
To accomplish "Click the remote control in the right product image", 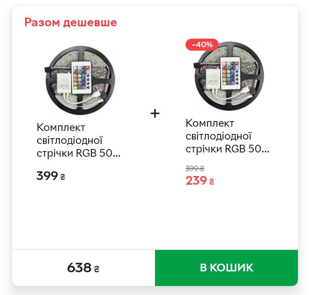I will 230,73.
